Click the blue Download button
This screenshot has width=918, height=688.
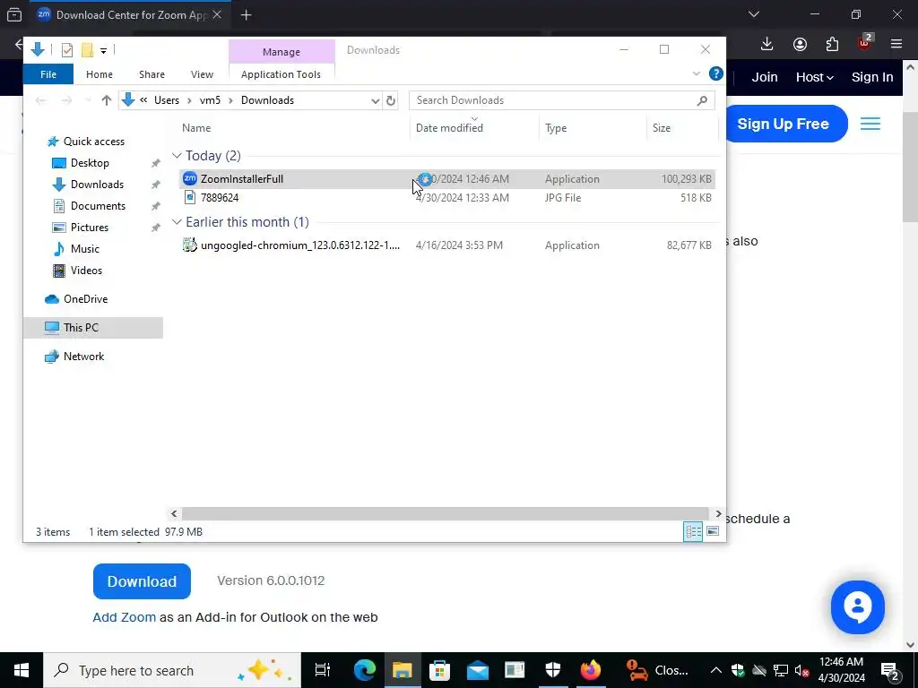[142, 580]
